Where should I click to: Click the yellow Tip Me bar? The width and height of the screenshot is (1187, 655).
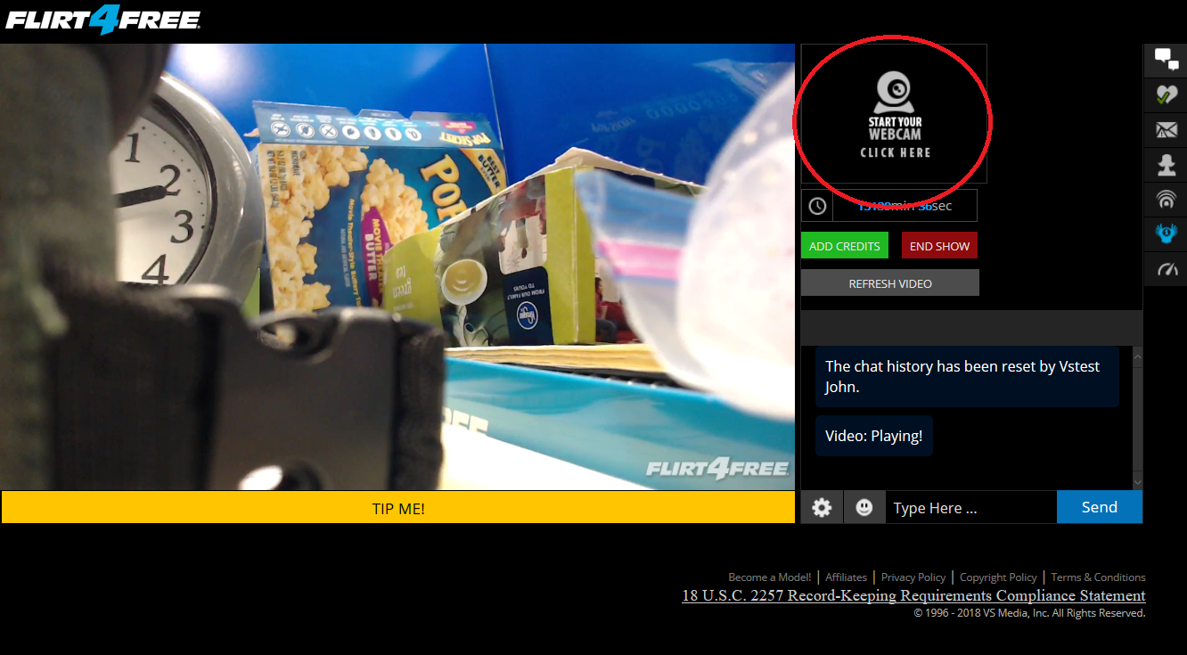[x=397, y=508]
